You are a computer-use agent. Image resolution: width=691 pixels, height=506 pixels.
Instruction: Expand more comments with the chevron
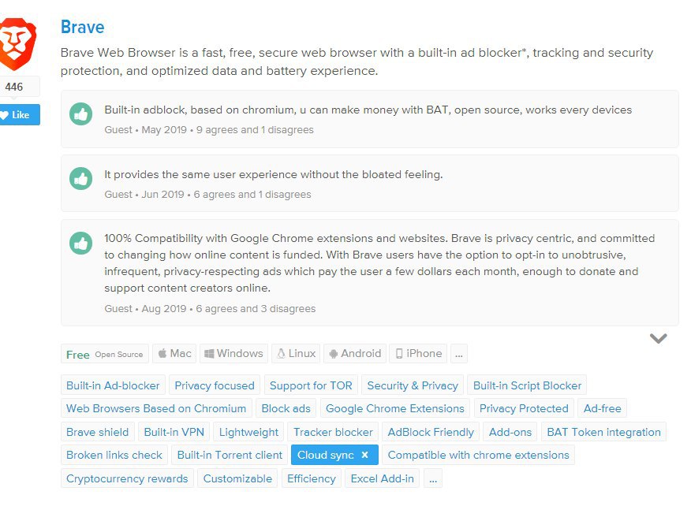pos(659,338)
